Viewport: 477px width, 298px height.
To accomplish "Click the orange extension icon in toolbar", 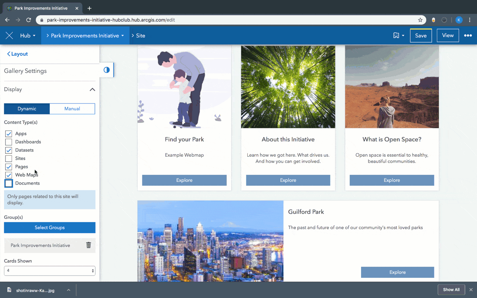I will pyautogui.click(x=434, y=20).
